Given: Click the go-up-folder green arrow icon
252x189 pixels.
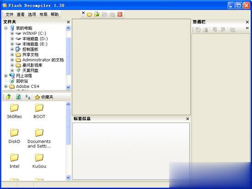Looking at the screenshot, I should [9, 97].
